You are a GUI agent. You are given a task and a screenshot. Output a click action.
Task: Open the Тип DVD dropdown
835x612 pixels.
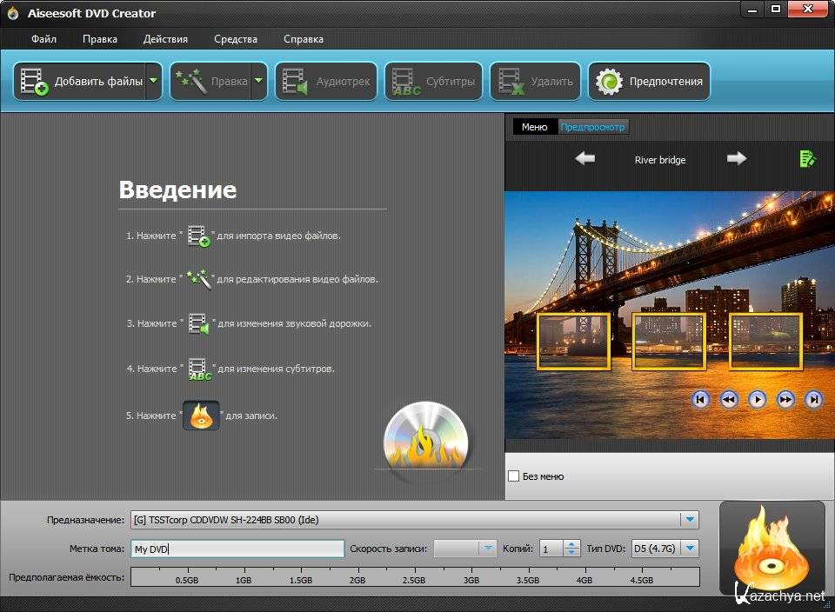690,549
